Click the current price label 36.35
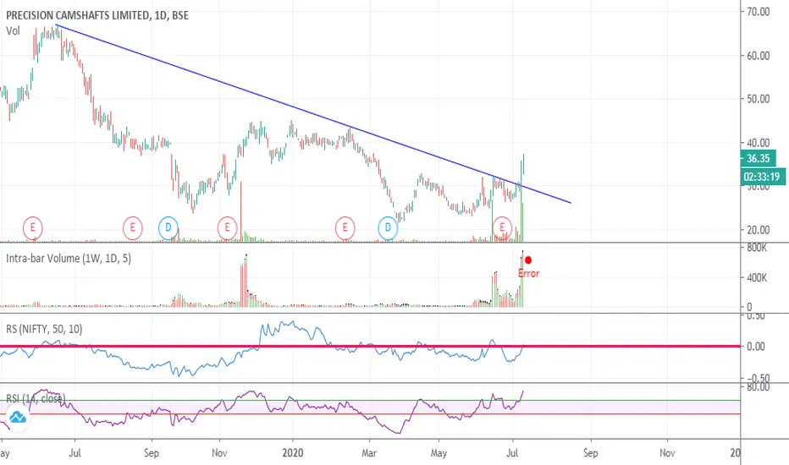Image resolution: width=789 pixels, height=465 pixels. click(x=759, y=158)
